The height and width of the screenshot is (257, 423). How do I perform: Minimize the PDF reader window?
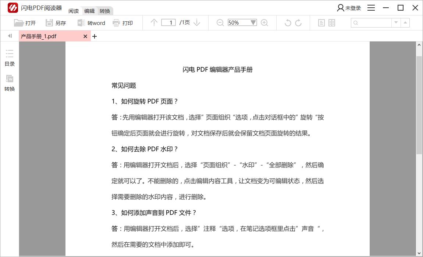(386, 8)
